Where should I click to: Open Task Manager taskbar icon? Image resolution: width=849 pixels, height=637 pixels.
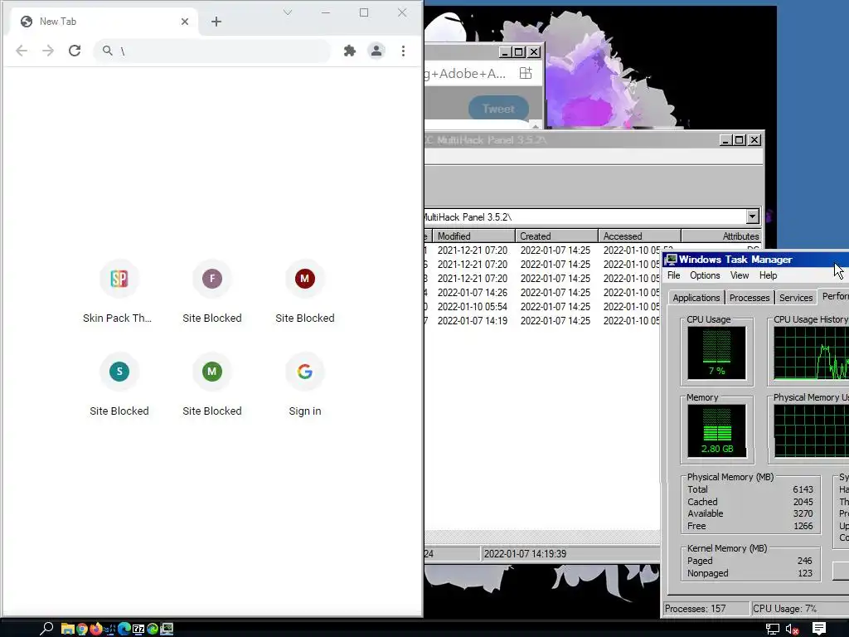(x=167, y=629)
